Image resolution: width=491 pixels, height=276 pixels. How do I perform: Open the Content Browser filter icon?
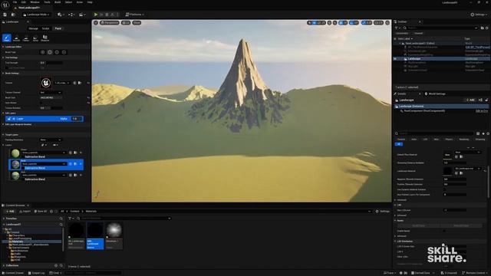point(71,219)
